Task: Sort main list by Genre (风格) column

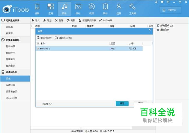Action: tap(133, 26)
